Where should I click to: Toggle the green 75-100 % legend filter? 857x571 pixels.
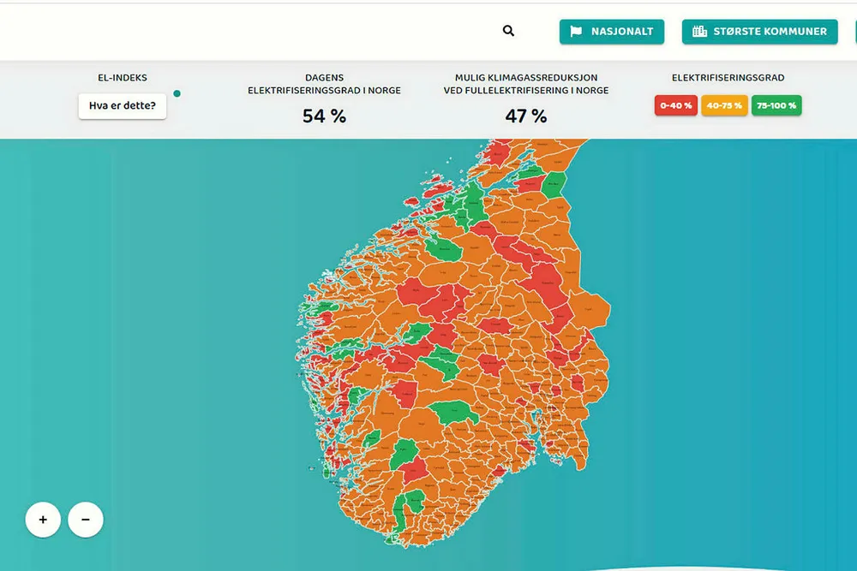point(776,106)
